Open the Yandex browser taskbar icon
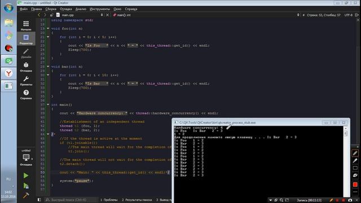 pos(8,74)
